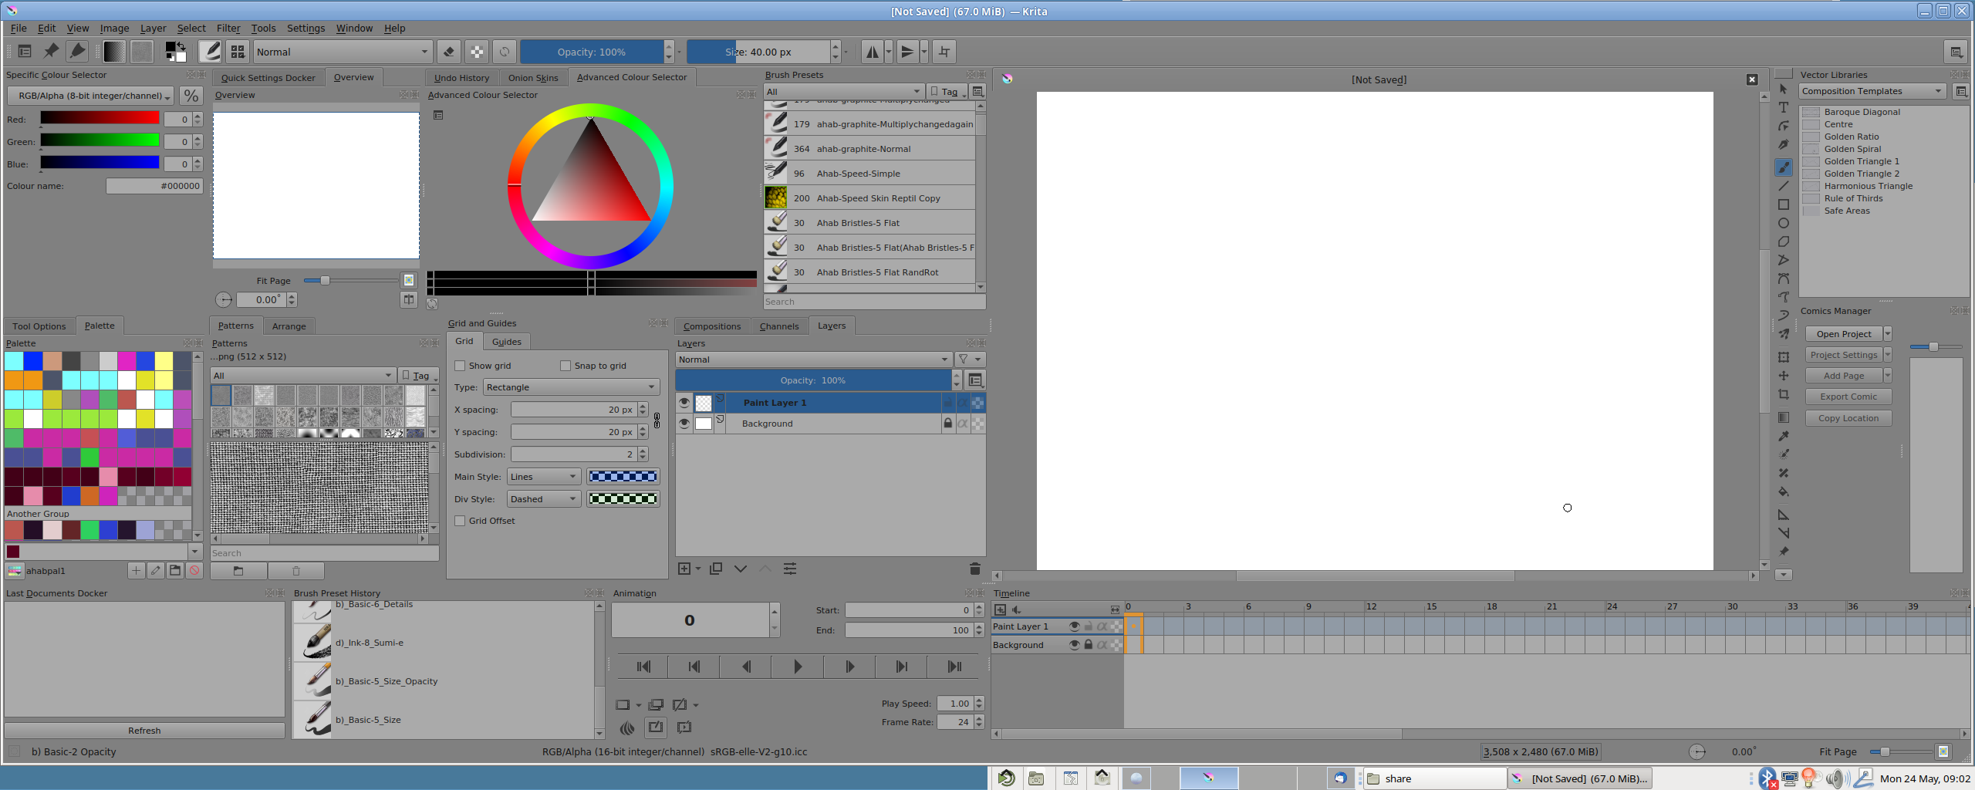Click the Add Page button
1975x790 pixels.
coord(1844,376)
